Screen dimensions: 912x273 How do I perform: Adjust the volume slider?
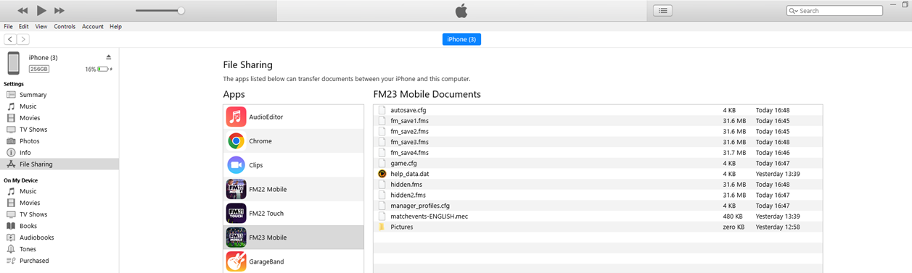coord(160,11)
